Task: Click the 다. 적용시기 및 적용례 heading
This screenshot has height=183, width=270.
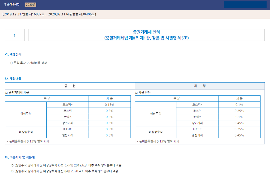Action: tap(20, 157)
